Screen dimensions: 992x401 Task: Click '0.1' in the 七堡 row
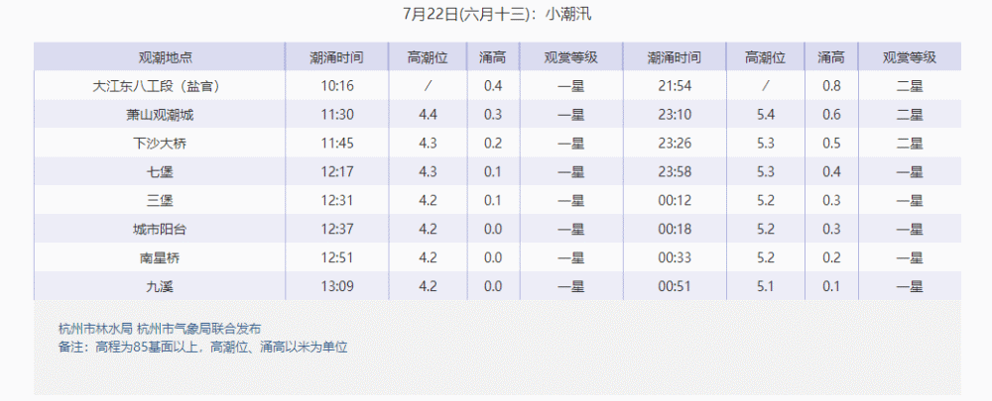pyautogui.click(x=493, y=171)
